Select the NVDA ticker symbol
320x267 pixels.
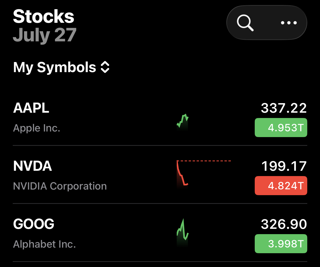click(32, 166)
